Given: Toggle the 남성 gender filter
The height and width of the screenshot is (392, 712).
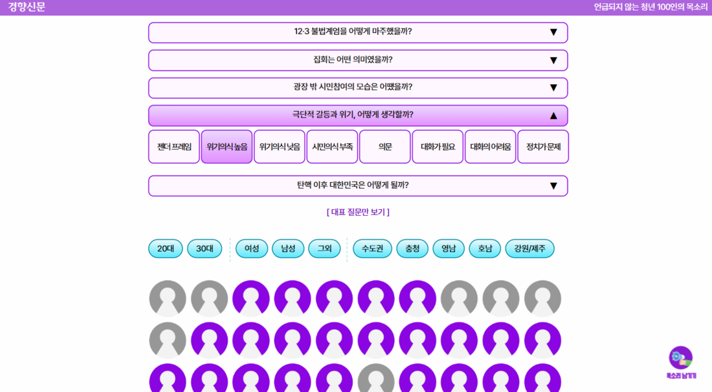Looking at the screenshot, I should pyautogui.click(x=288, y=248).
